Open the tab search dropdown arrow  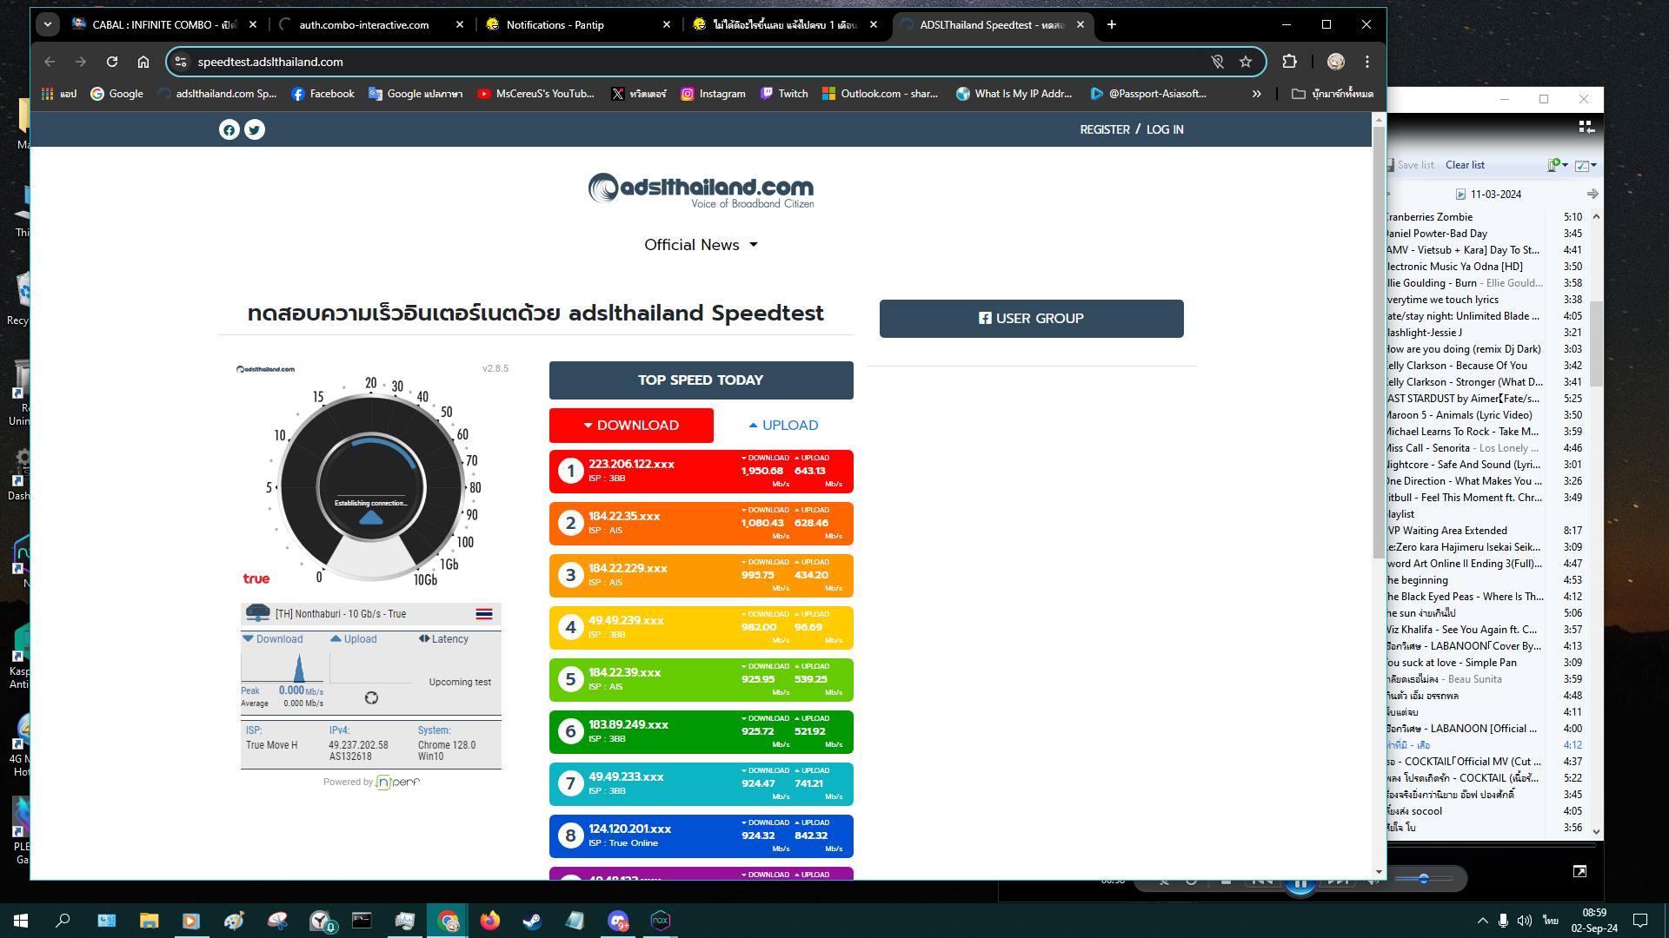48,24
